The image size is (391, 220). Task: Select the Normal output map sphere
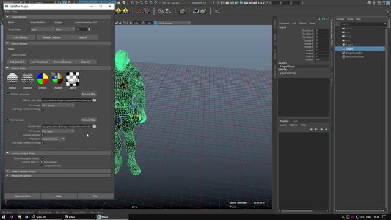pyautogui.click(x=12, y=79)
